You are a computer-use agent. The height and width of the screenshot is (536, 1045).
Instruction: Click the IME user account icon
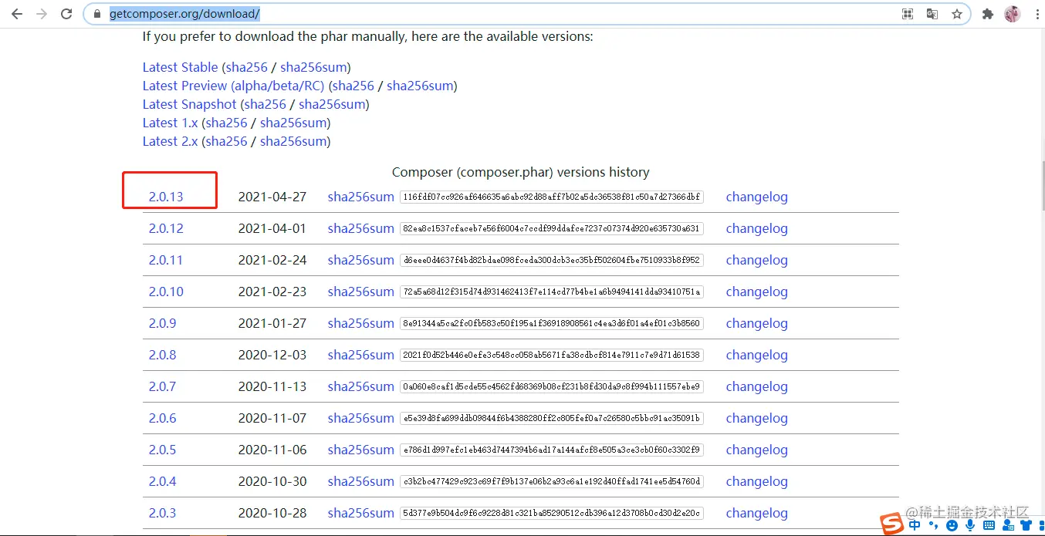click(x=1007, y=525)
